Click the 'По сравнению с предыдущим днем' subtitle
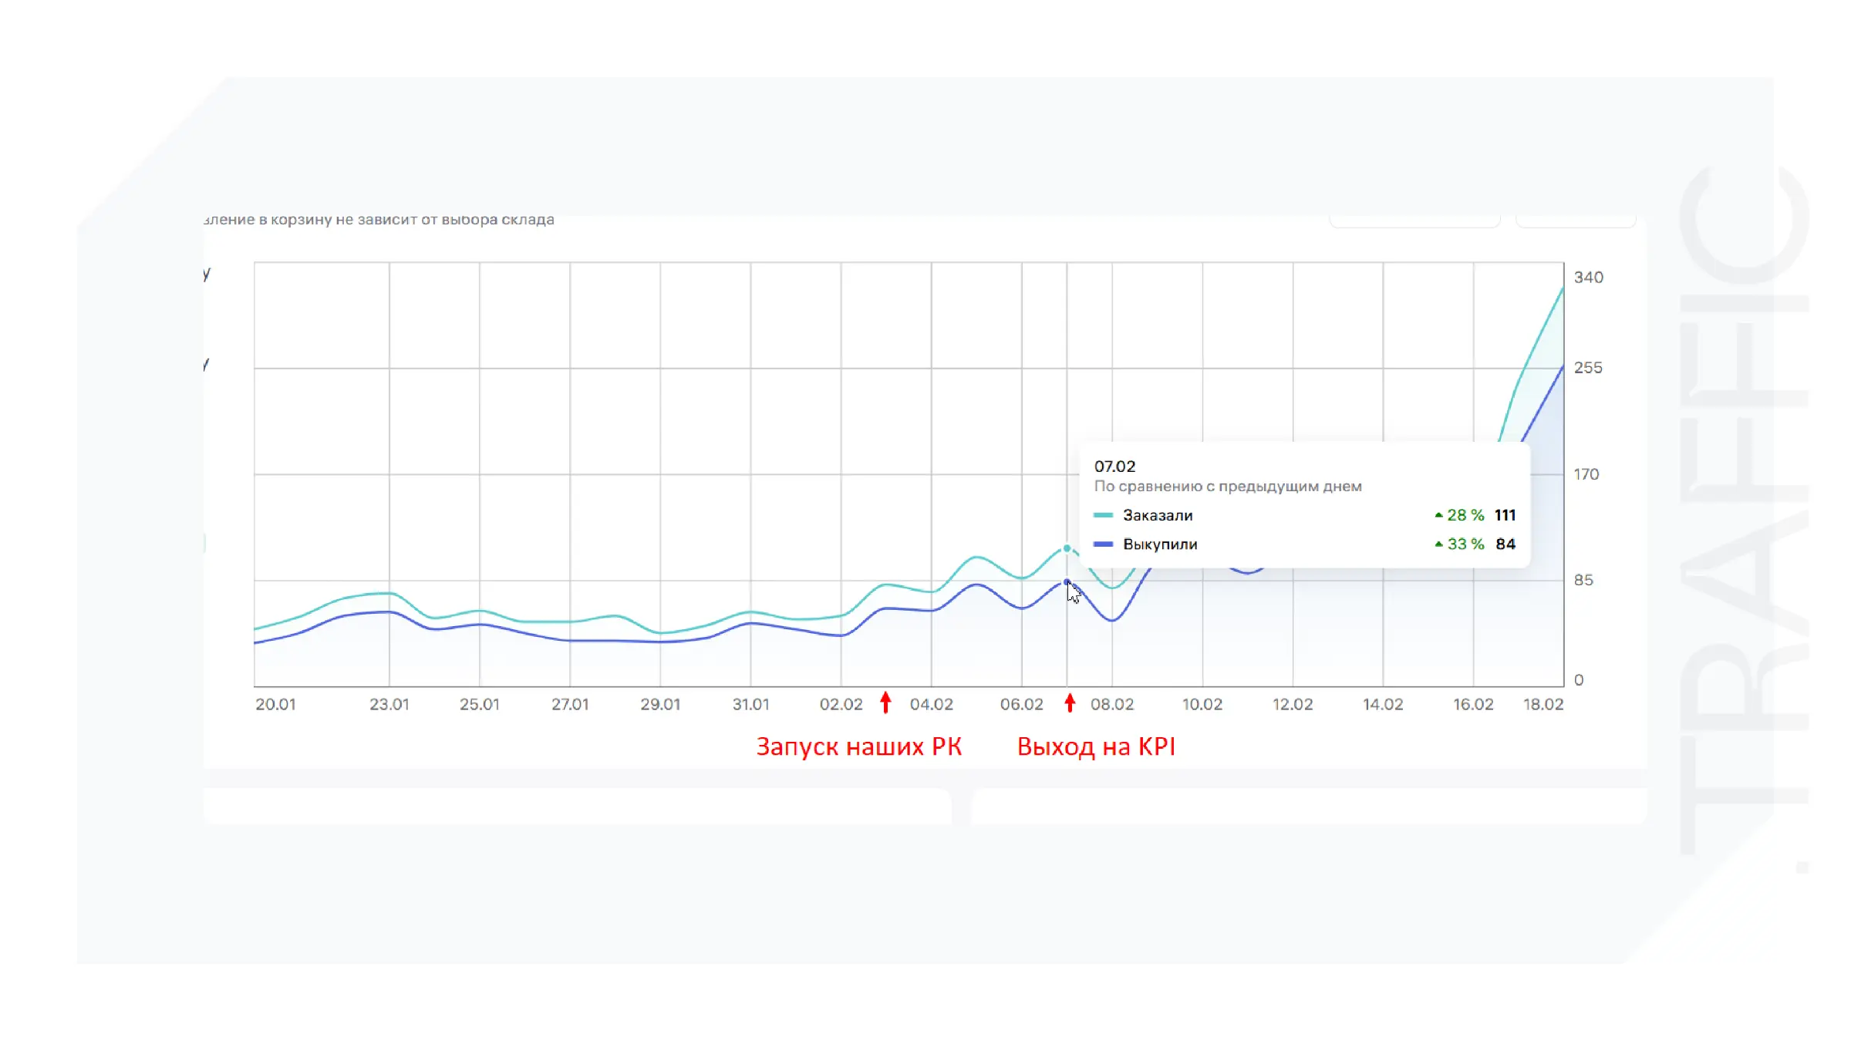This screenshot has width=1851, height=1041. (x=1227, y=487)
